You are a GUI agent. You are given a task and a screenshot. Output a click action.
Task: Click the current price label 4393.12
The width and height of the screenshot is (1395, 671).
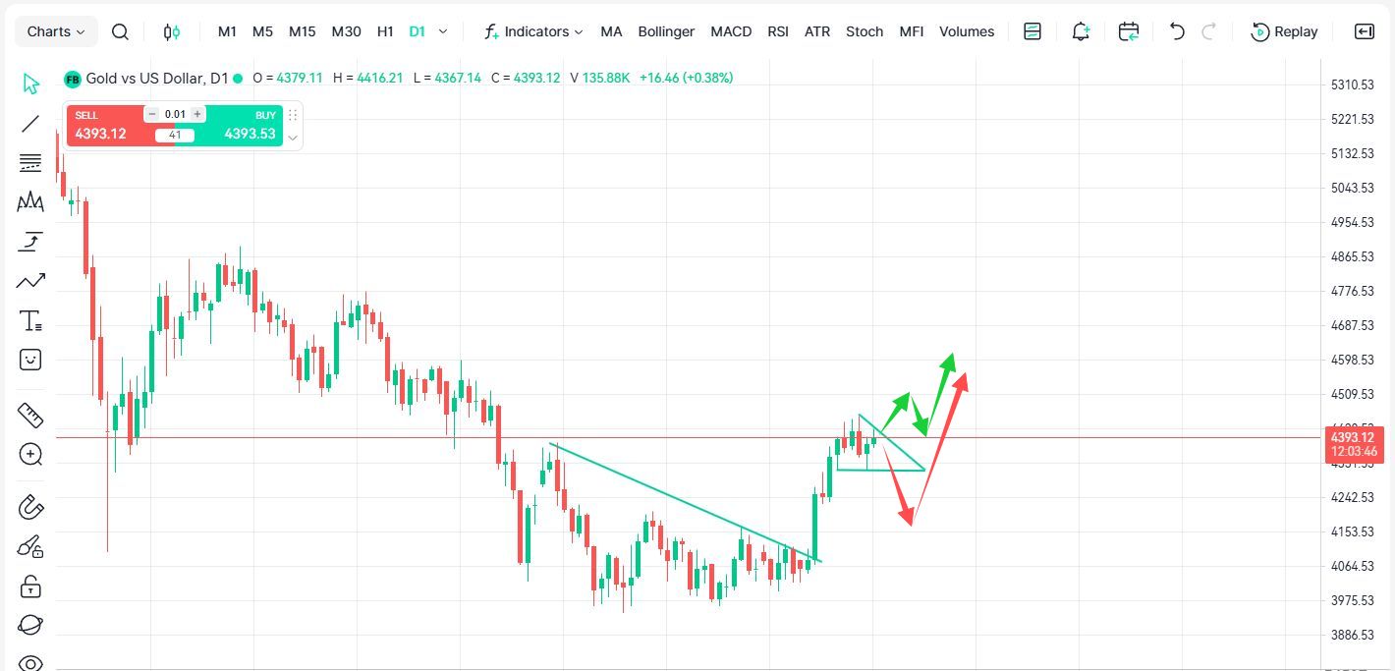1355,444
